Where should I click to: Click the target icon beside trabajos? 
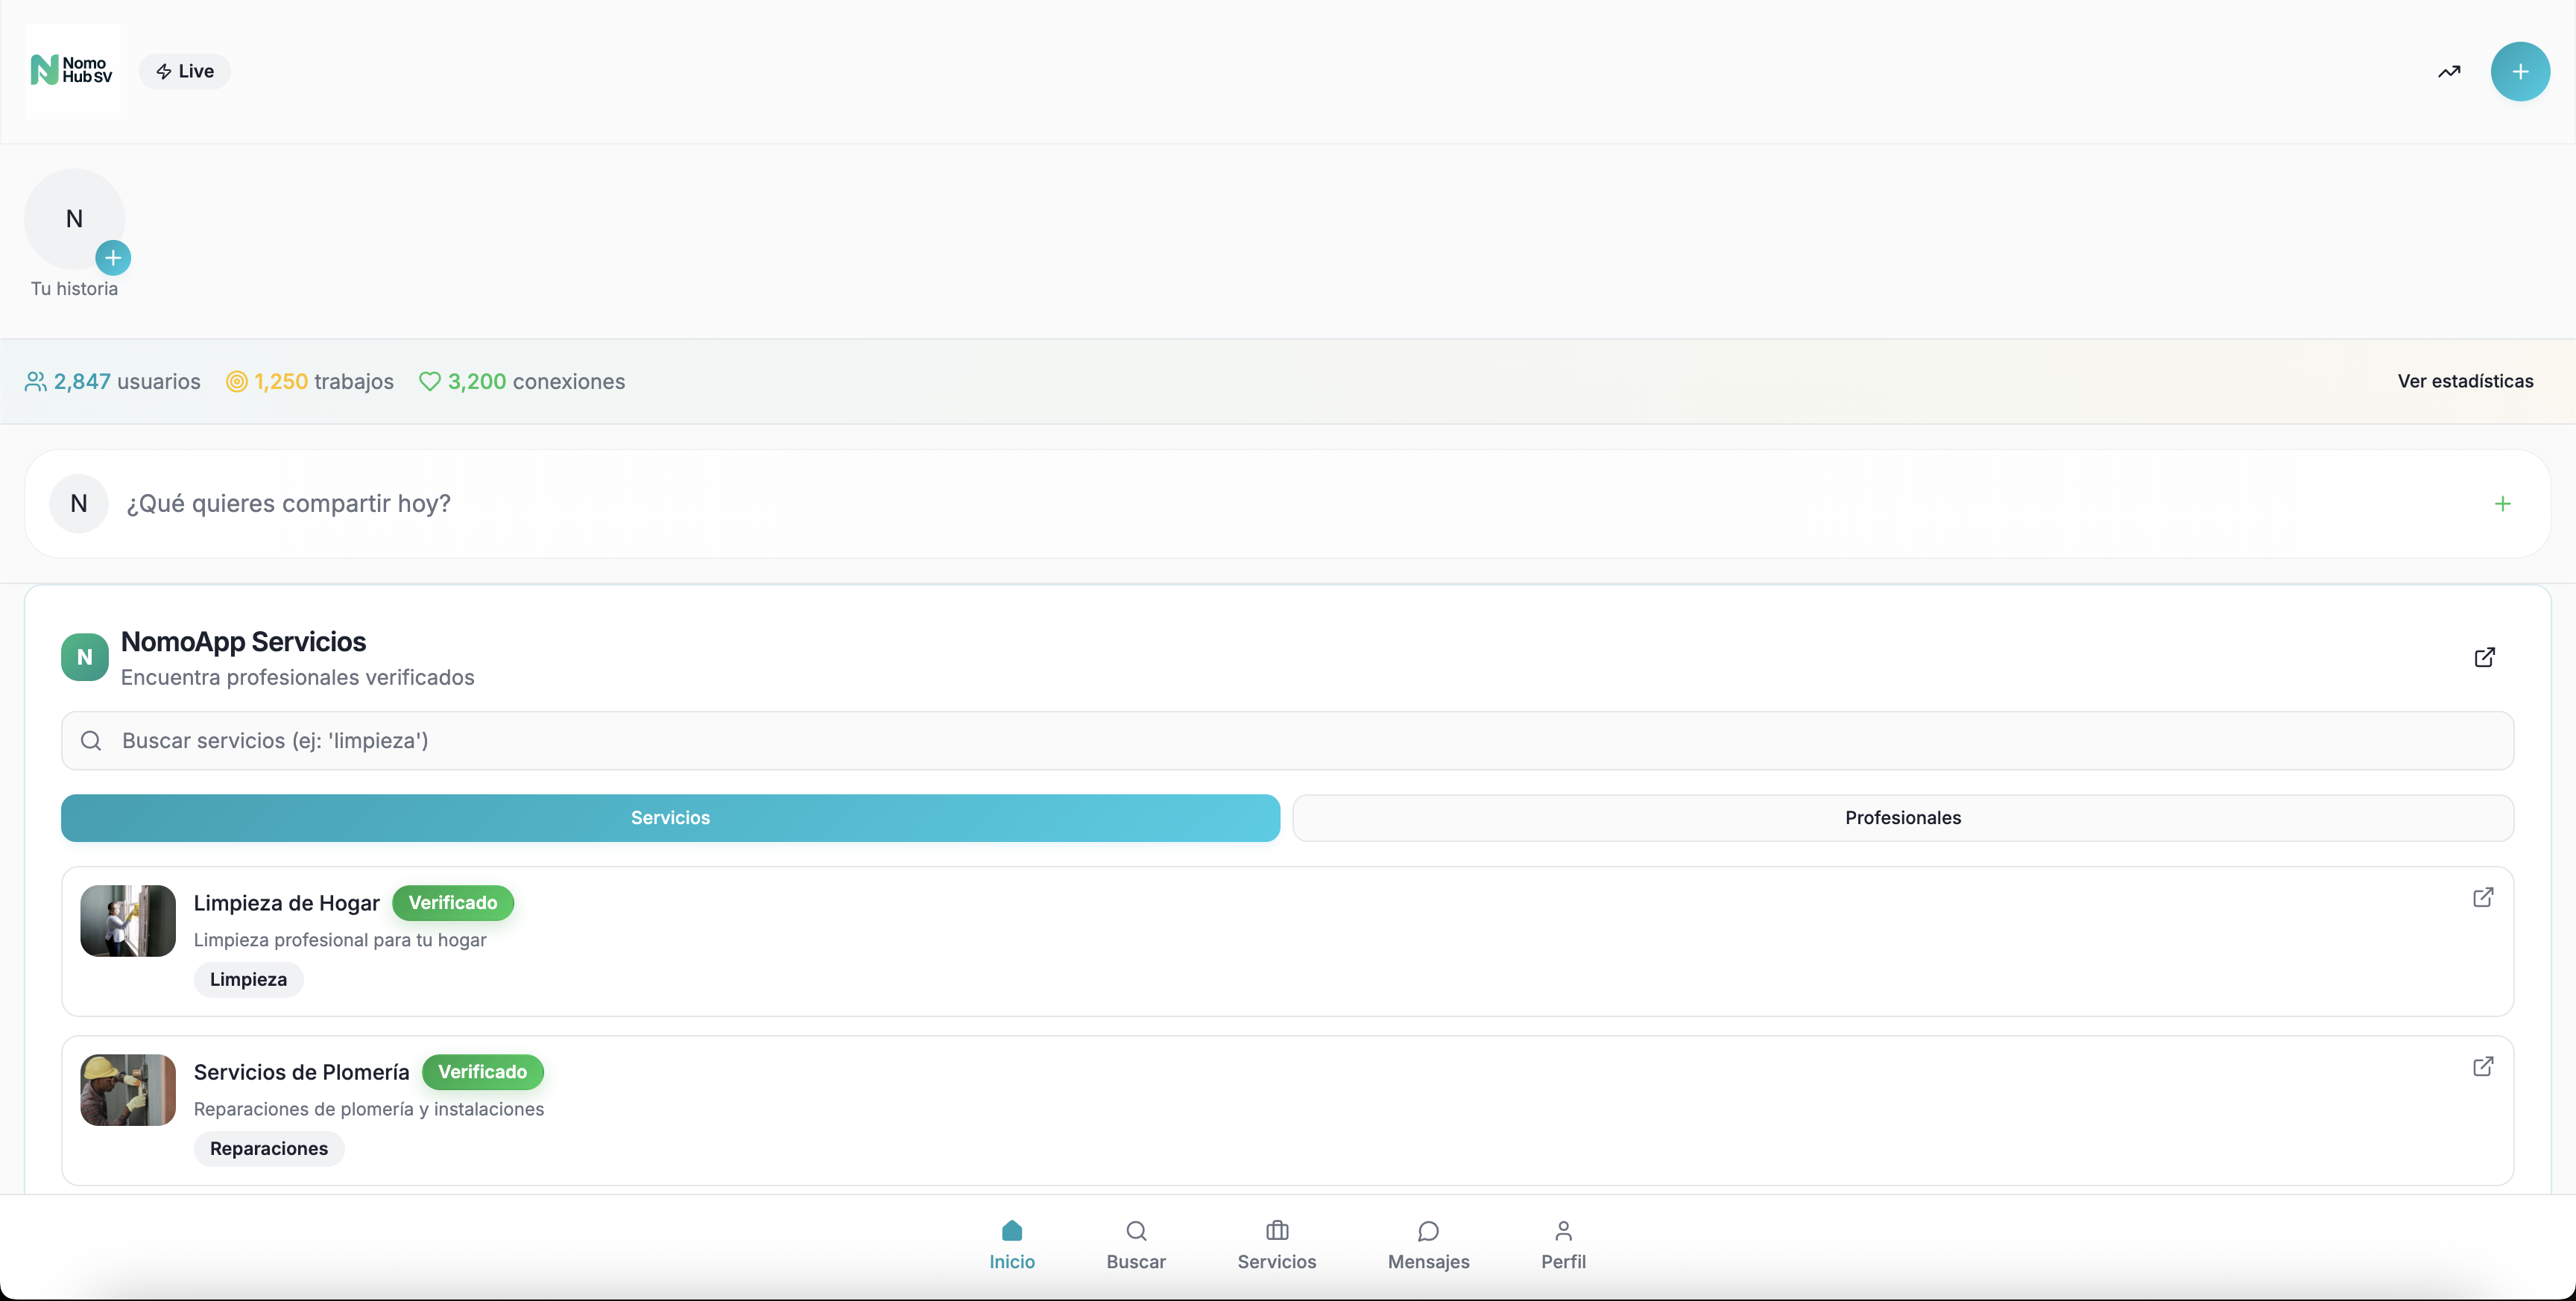click(237, 382)
